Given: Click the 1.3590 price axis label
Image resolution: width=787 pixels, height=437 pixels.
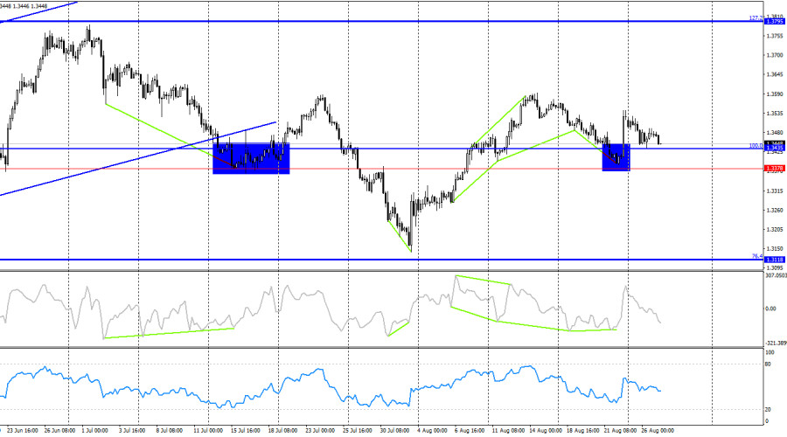Looking at the screenshot, I should point(775,94).
